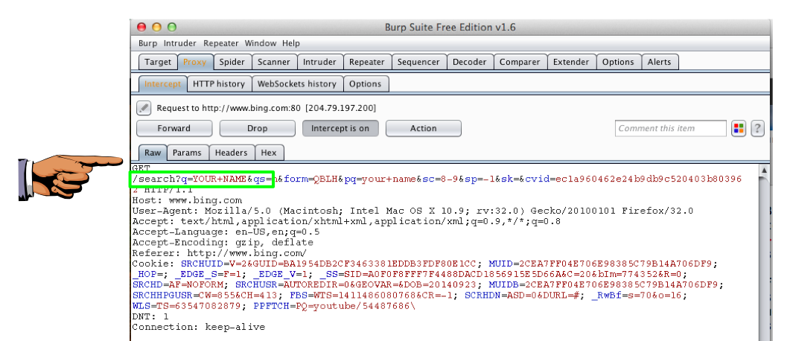This screenshot has width=790, height=341.
Task: Switch to the Decoder tab
Action: (470, 62)
